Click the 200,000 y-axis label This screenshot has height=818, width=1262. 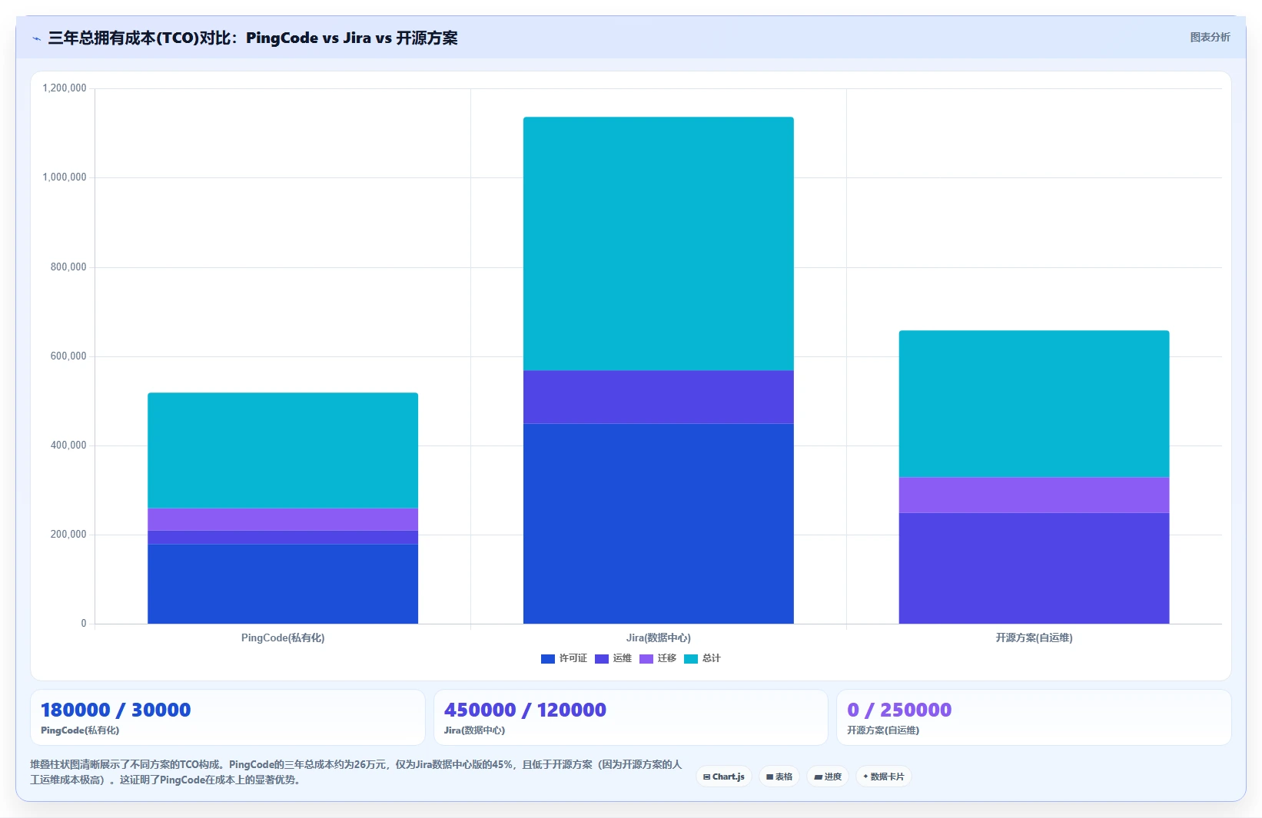(x=68, y=535)
